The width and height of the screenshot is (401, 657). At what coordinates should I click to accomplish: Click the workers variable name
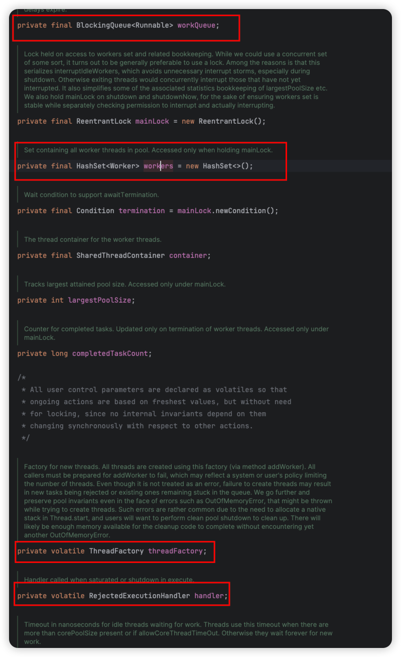click(158, 166)
